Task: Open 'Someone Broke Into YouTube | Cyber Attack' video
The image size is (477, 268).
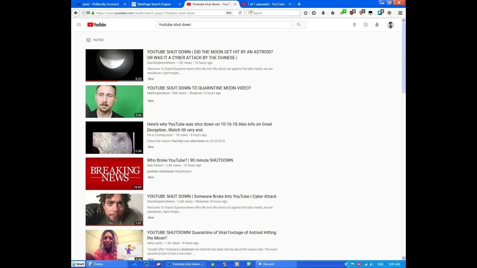Action: 212,197
